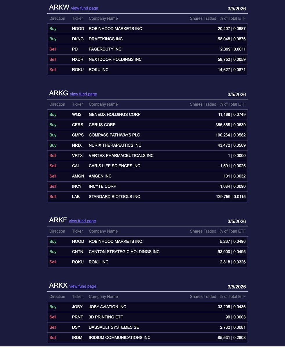Select the Incyte Corp sell row
The height and width of the screenshot is (348, 285).
[147, 186]
